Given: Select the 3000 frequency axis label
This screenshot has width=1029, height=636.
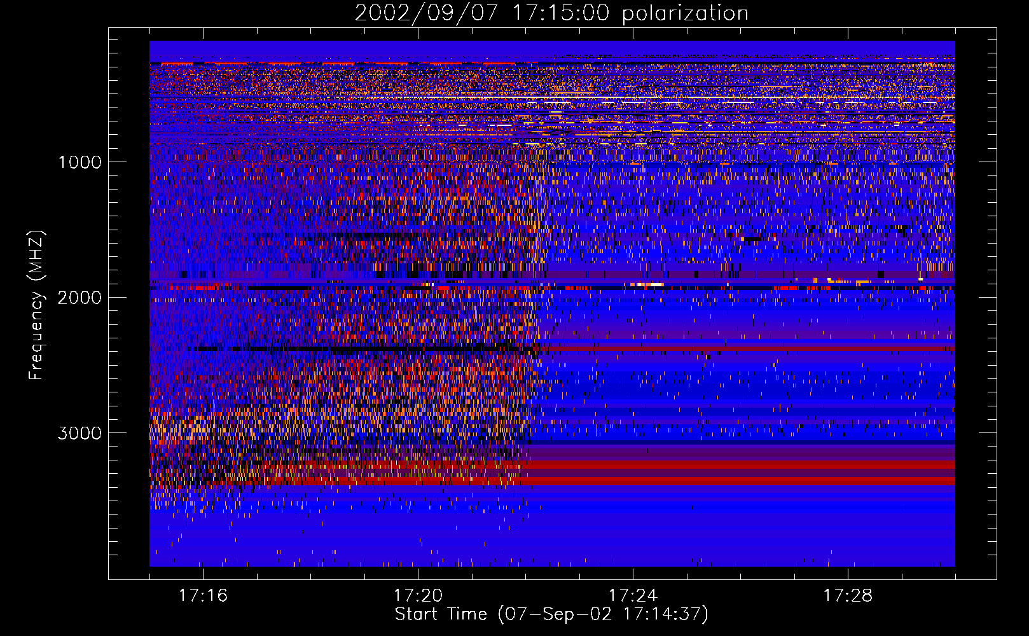Looking at the screenshot, I should click(79, 433).
